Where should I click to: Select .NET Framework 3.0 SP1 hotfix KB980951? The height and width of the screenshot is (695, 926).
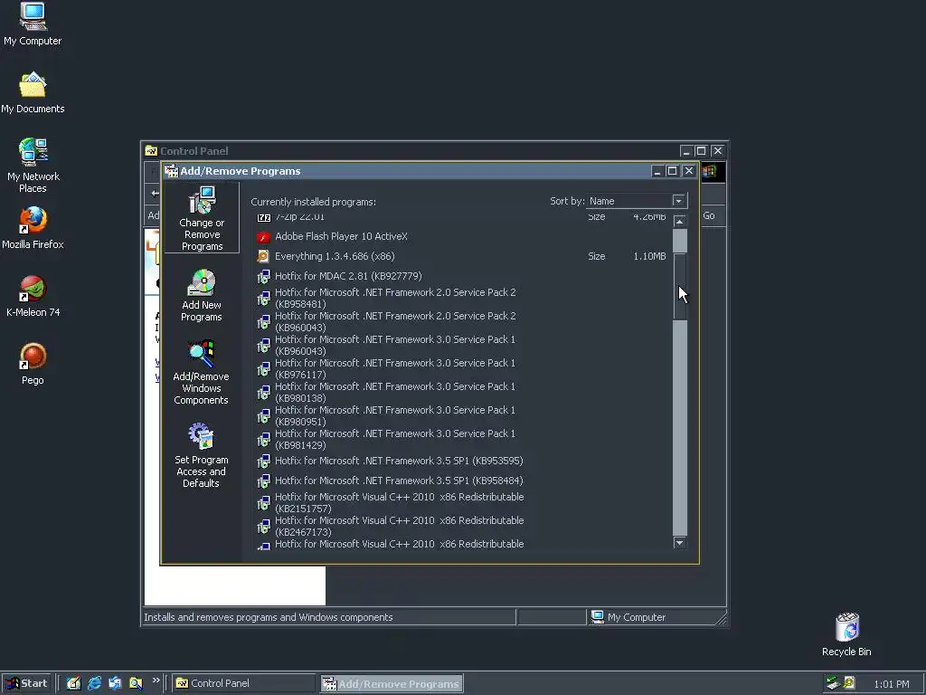(x=395, y=415)
